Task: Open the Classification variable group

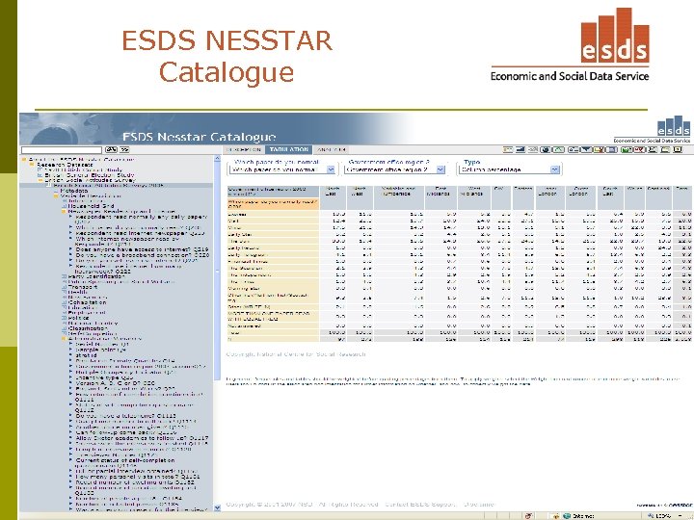Action: point(88,328)
